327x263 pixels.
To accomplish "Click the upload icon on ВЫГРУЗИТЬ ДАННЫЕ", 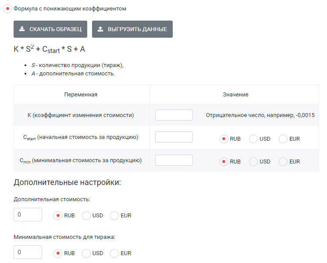I will pyautogui.click(x=100, y=29).
